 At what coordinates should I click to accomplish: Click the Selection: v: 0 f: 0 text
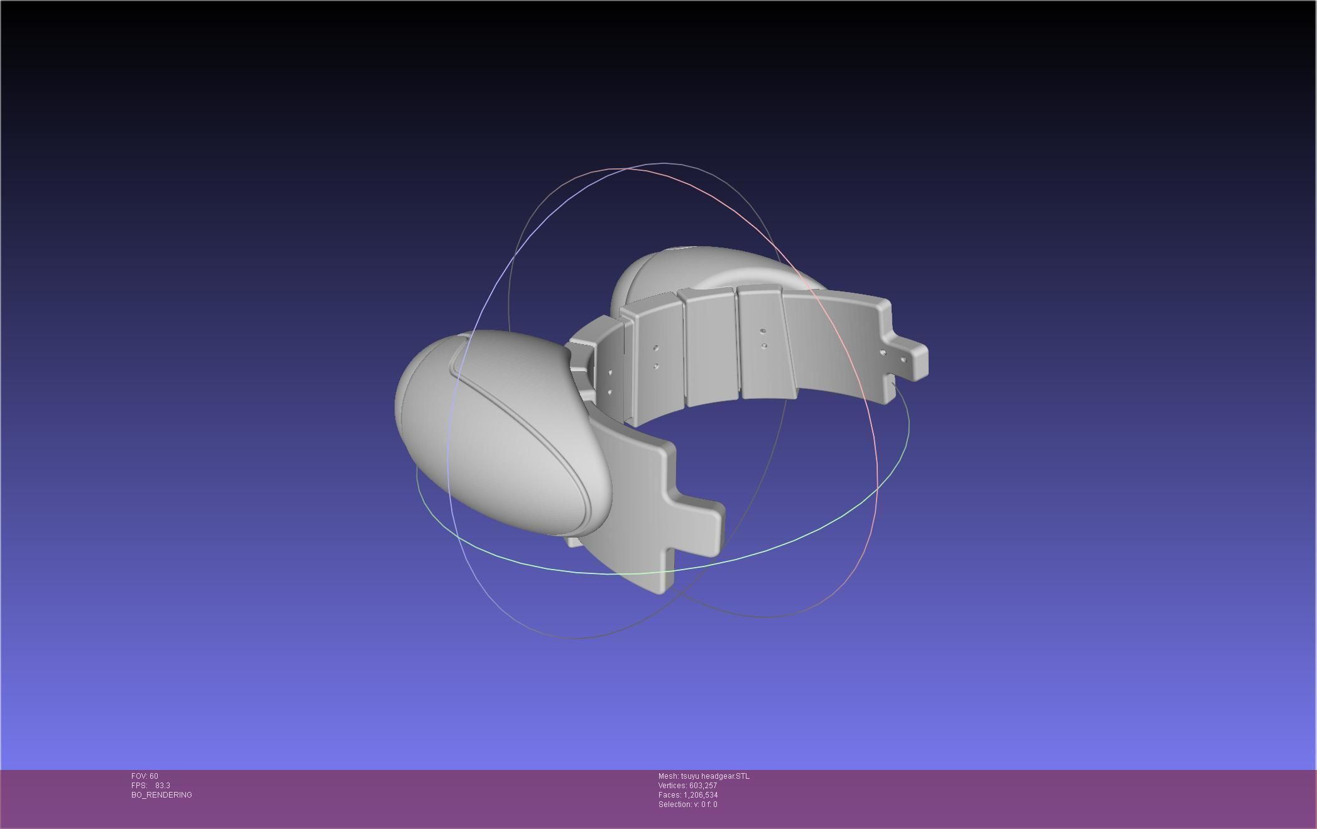(x=687, y=805)
